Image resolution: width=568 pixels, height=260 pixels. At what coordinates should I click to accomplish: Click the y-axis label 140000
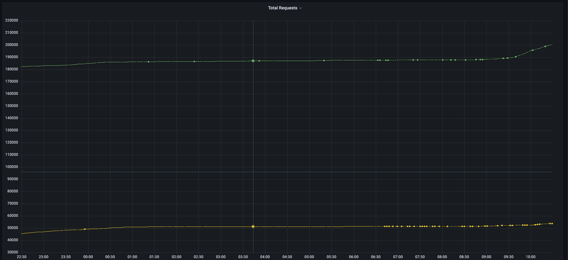coord(12,118)
